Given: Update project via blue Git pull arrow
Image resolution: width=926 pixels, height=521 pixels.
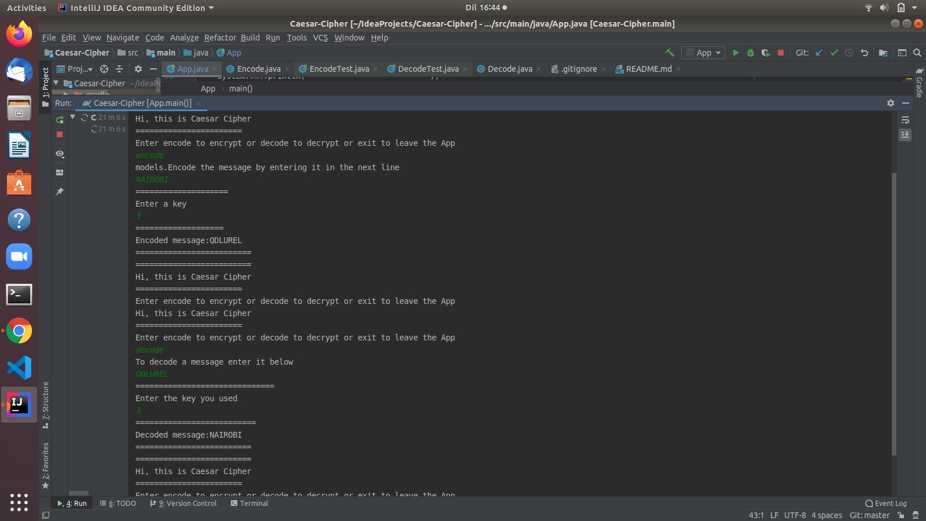Looking at the screenshot, I should click(x=818, y=53).
